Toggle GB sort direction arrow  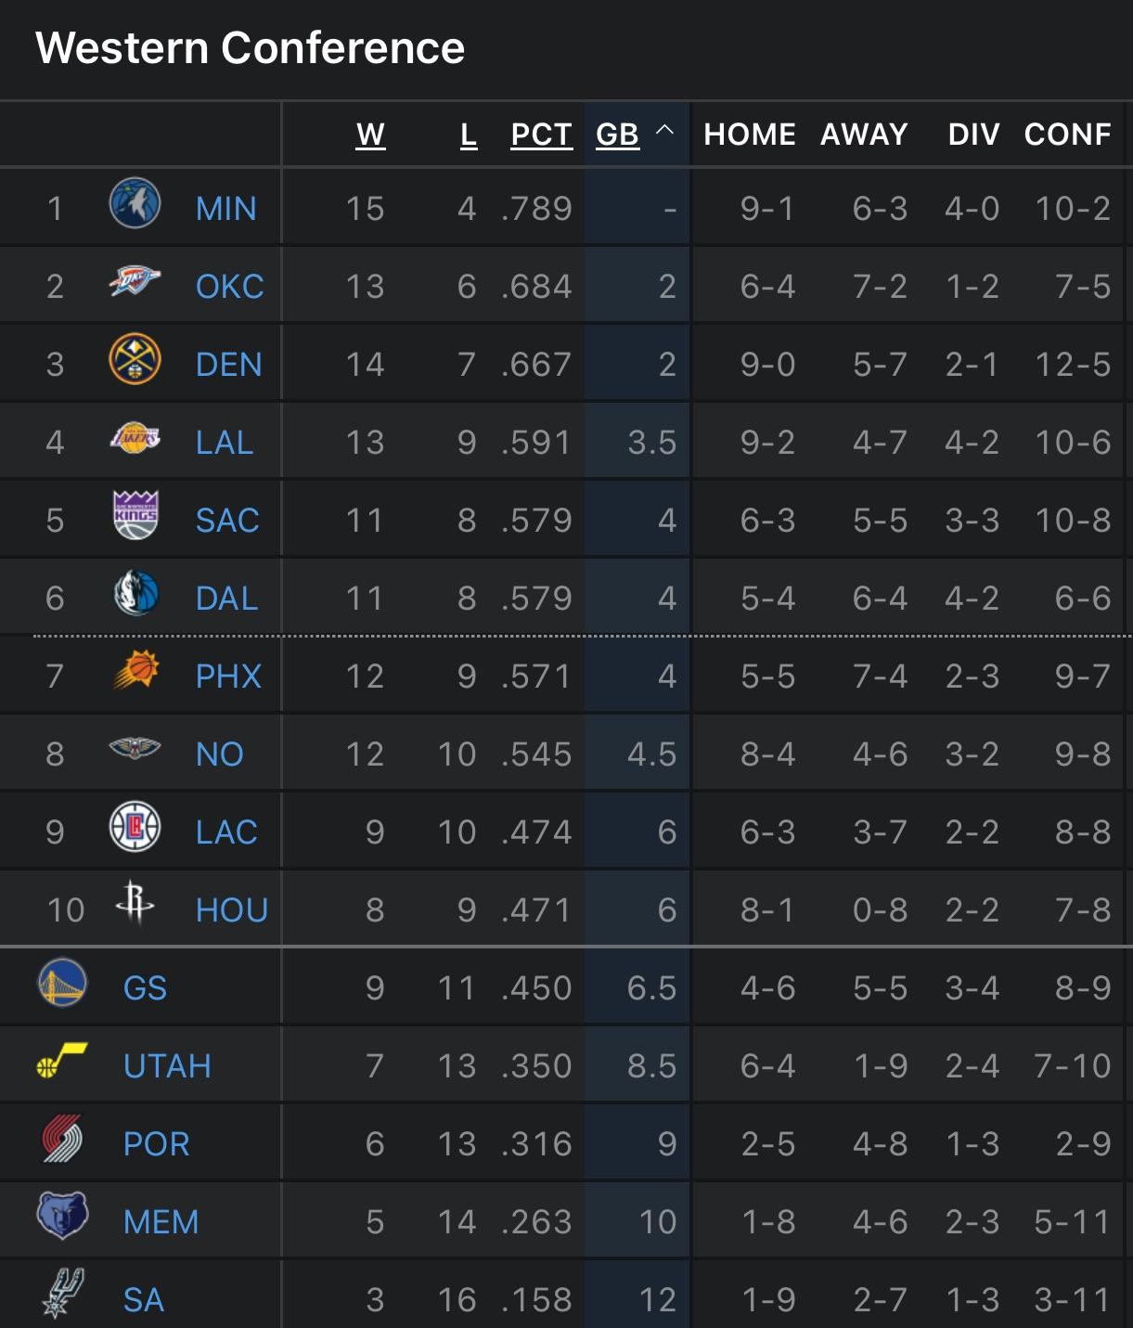[x=665, y=132]
